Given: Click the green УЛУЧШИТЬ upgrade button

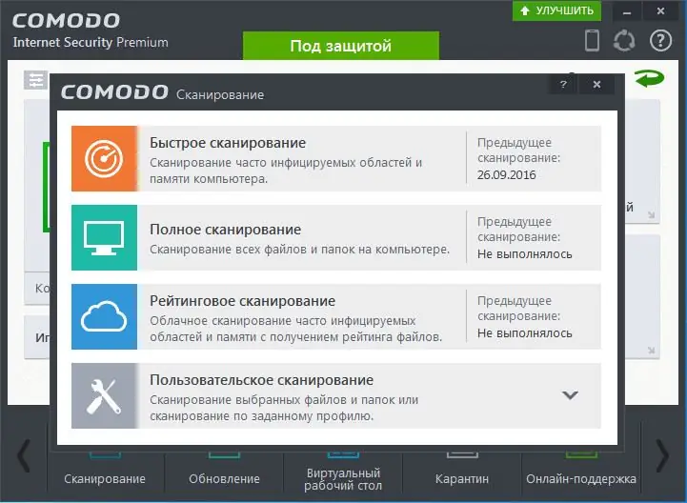Looking at the screenshot, I should 556,10.
